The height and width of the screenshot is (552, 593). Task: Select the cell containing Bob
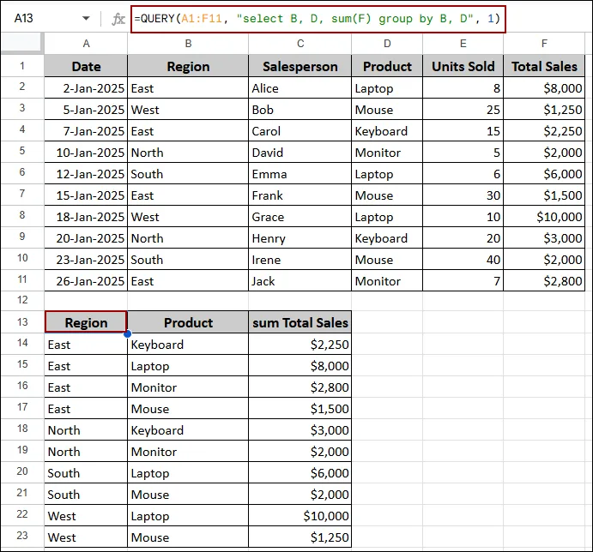tap(300, 110)
